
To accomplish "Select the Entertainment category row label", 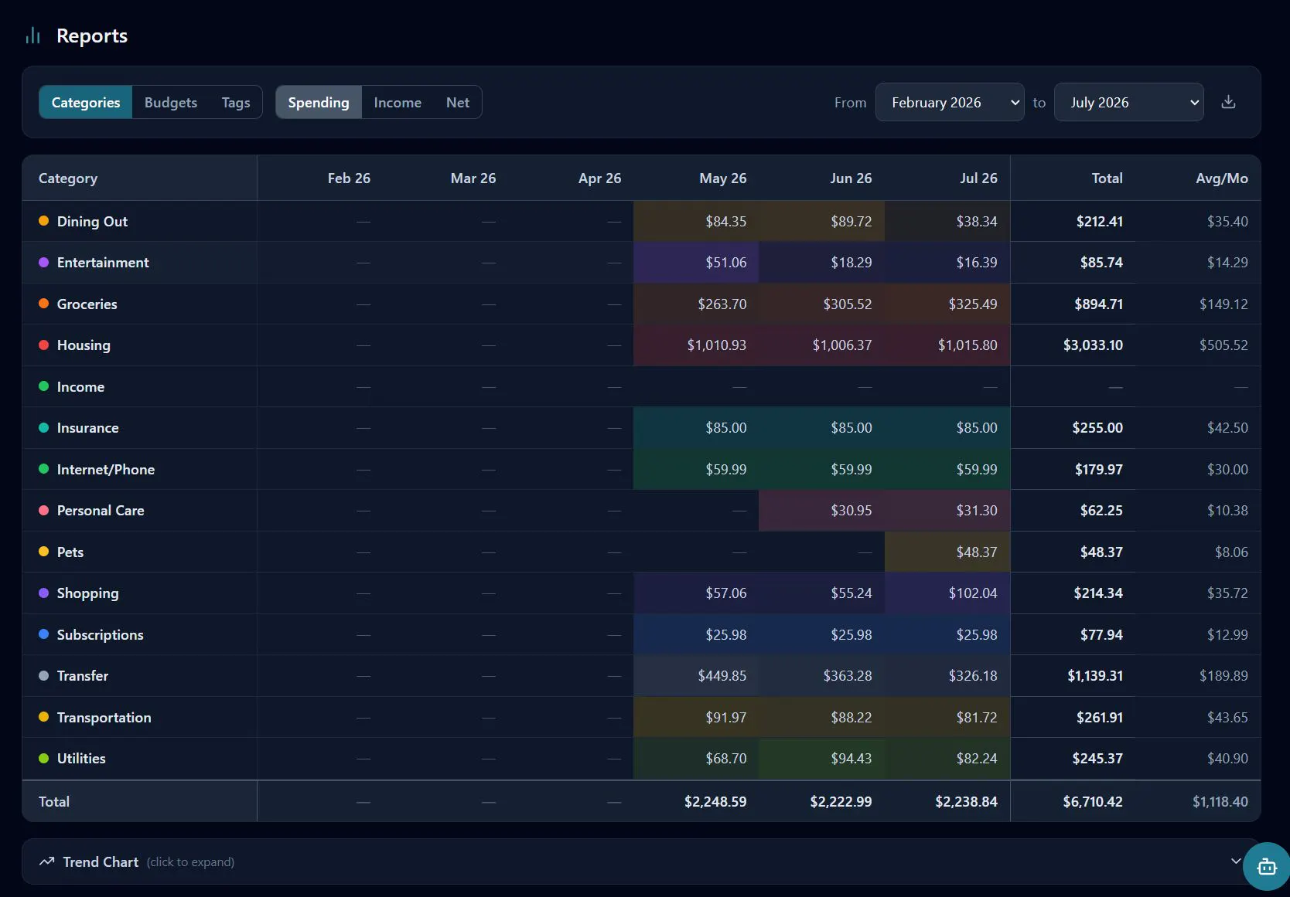I will 103,262.
